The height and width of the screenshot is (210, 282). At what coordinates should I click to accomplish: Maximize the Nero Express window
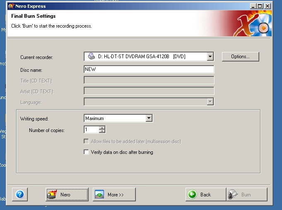click(260, 6)
